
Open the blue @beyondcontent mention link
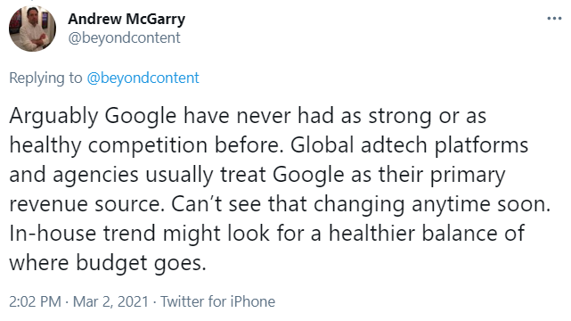coord(143,78)
